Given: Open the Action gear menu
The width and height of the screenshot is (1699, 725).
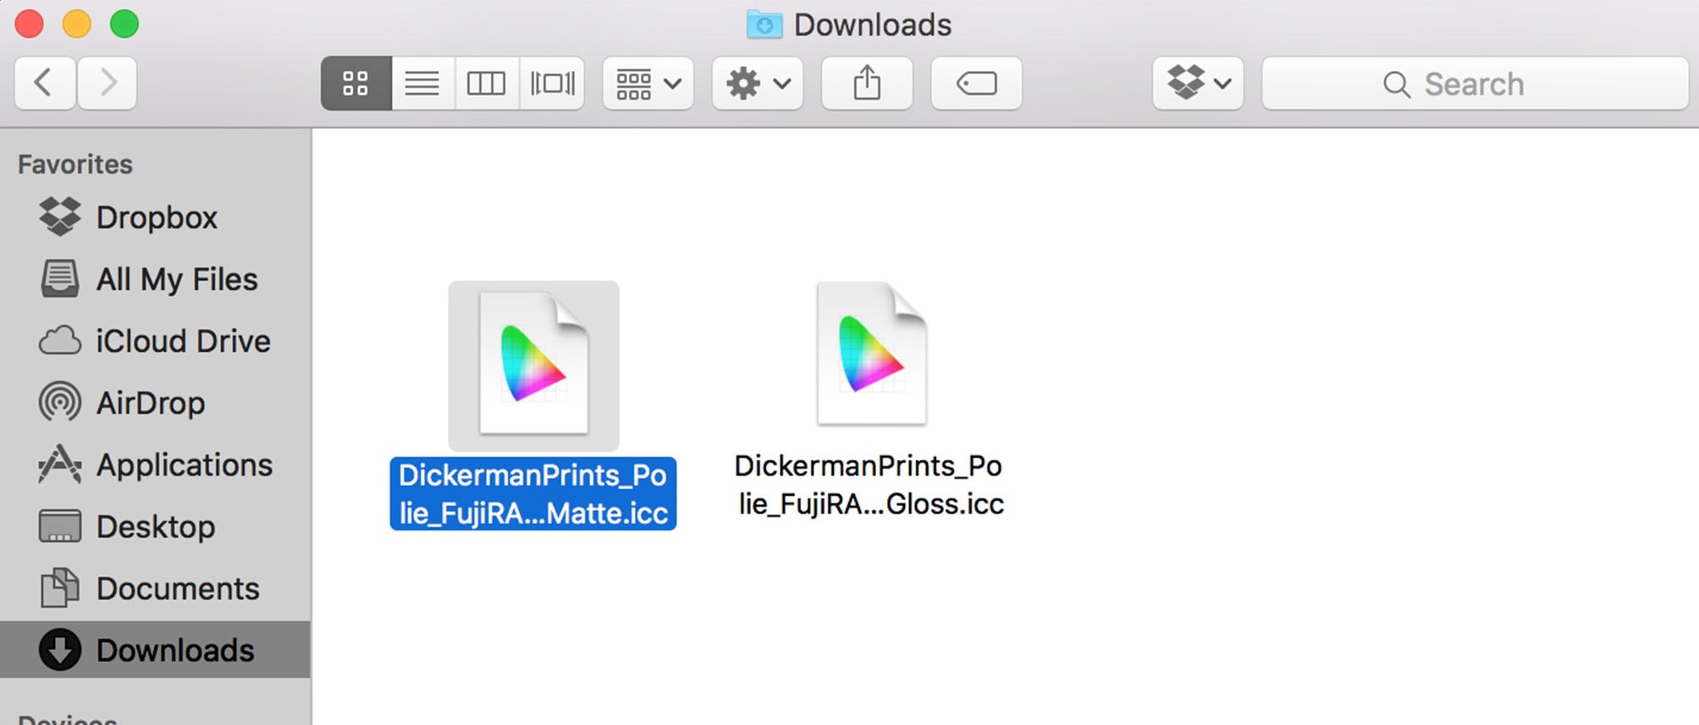Looking at the screenshot, I should (758, 84).
